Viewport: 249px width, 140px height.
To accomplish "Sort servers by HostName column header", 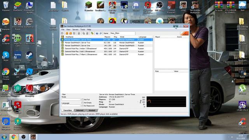I will [x=84, y=37].
